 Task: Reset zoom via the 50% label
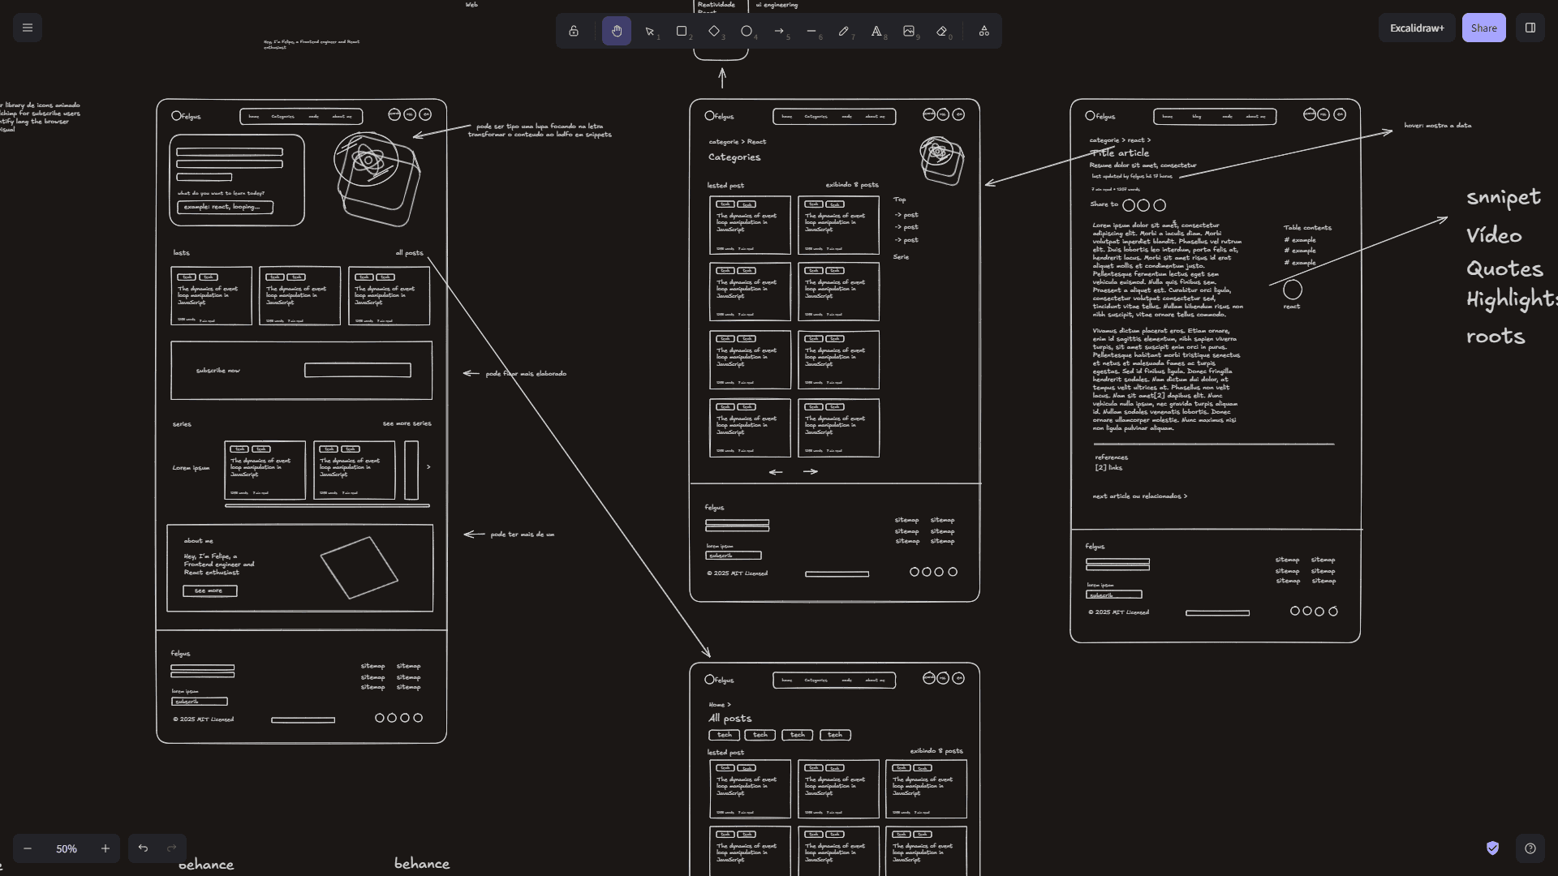[x=67, y=848]
